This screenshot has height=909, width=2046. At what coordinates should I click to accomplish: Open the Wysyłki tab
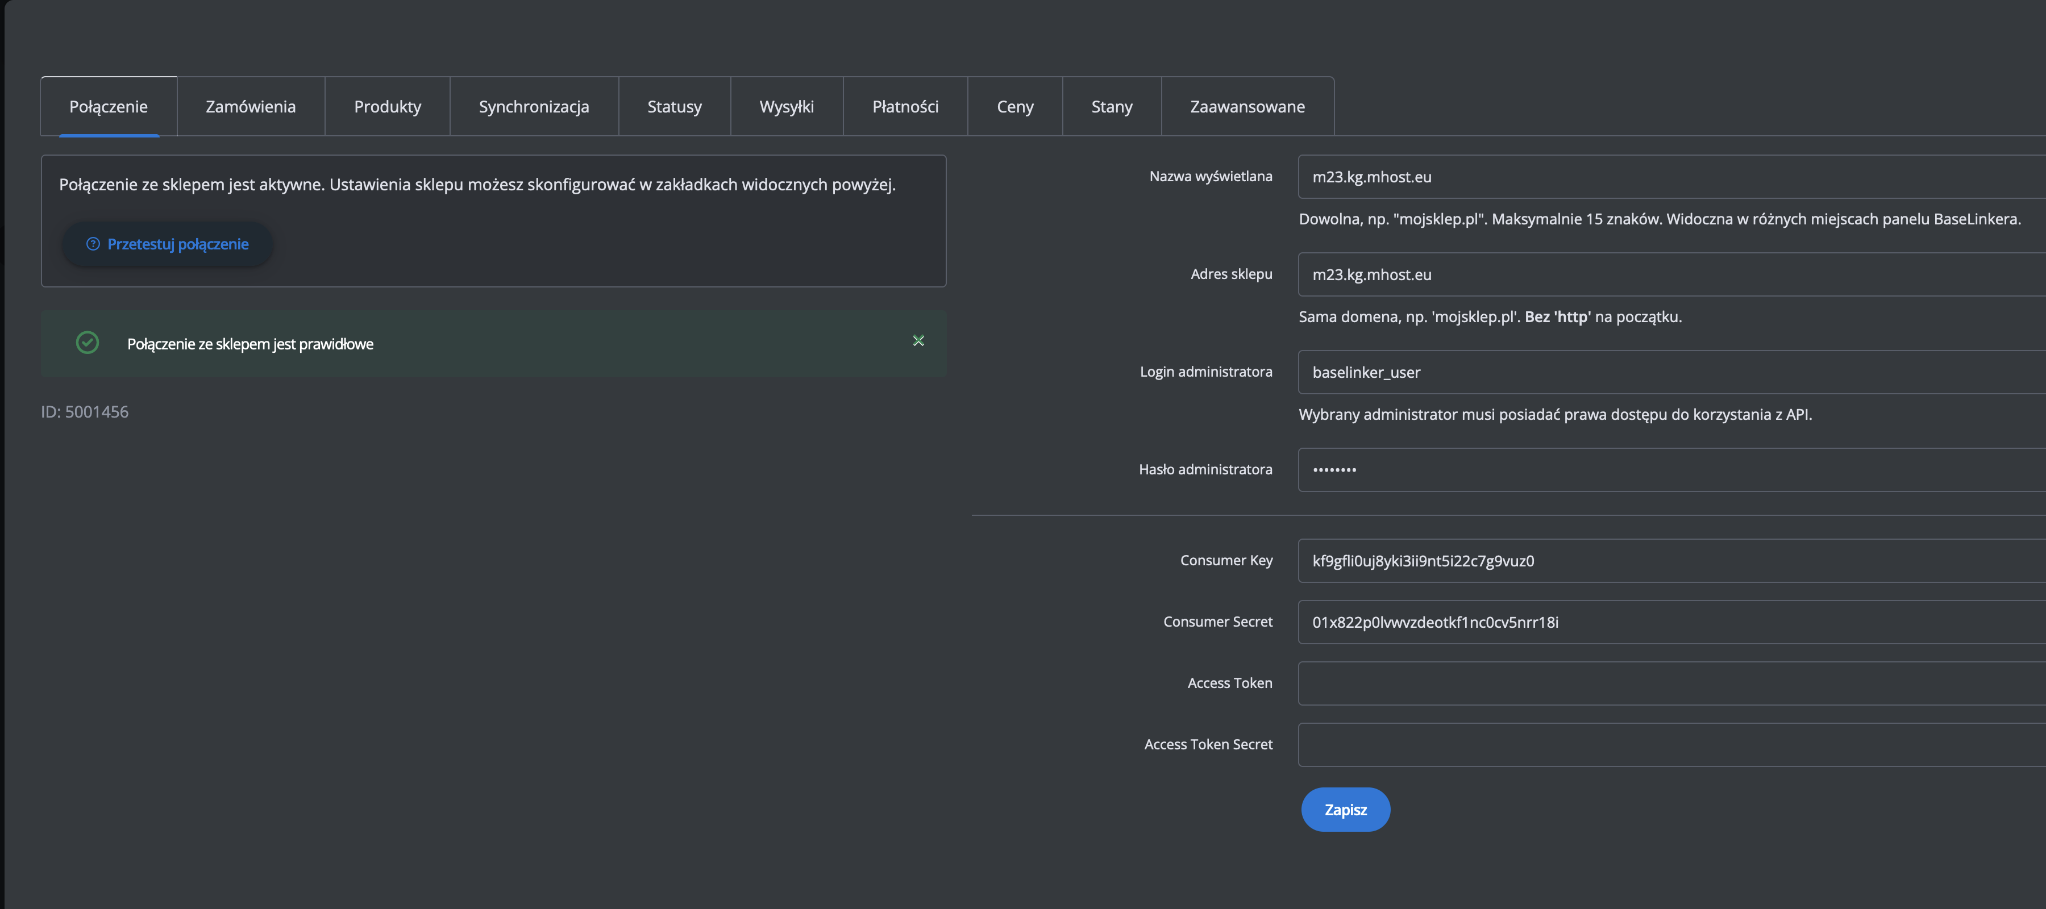pyautogui.click(x=787, y=106)
